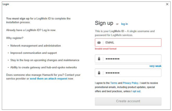
Task: Follow the opt out link
Action: (x=137, y=91)
